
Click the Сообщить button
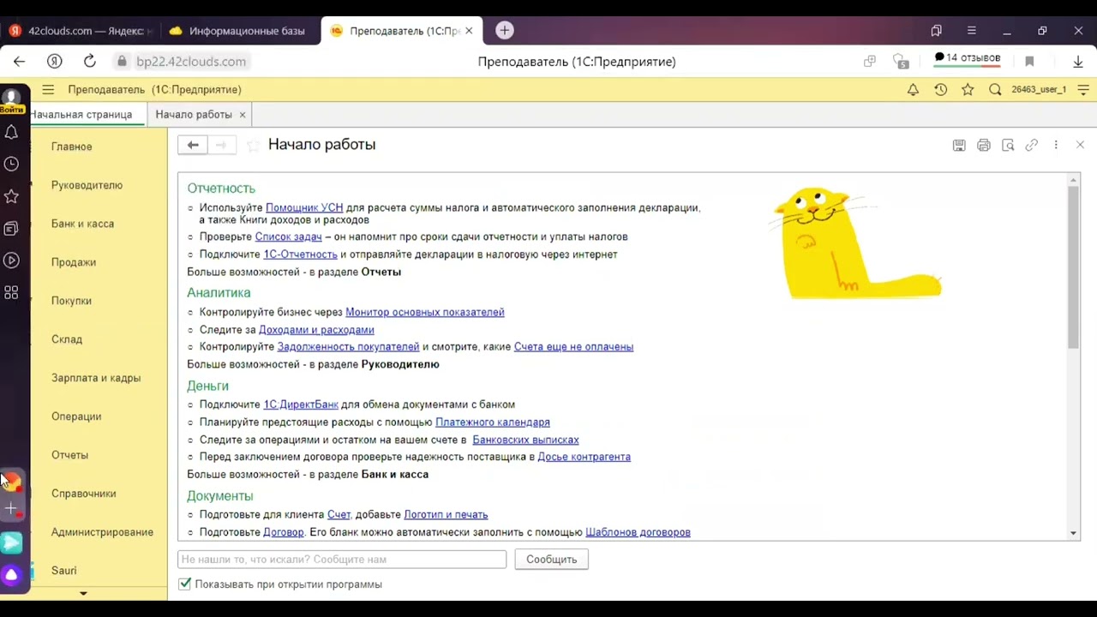[x=551, y=559]
